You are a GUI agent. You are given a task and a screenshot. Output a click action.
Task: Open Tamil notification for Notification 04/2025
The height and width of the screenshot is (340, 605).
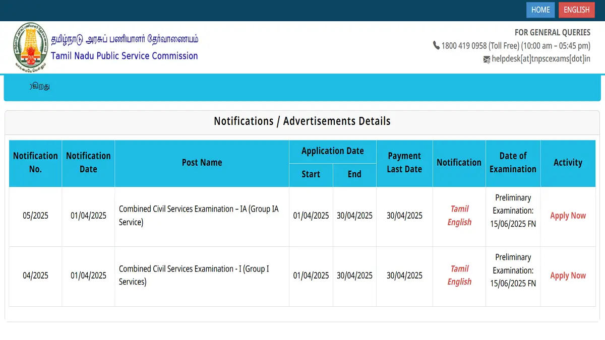point(459,268)
